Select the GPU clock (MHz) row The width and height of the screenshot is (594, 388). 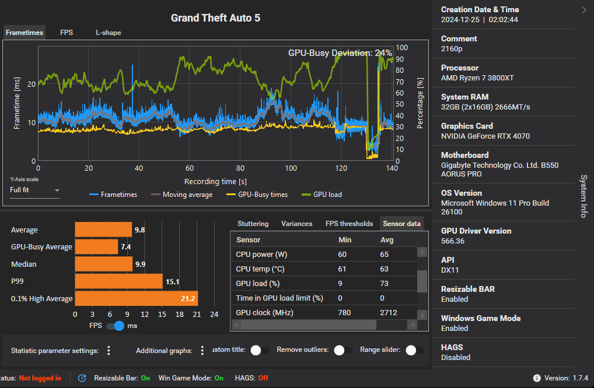click(x=324, y=312)
